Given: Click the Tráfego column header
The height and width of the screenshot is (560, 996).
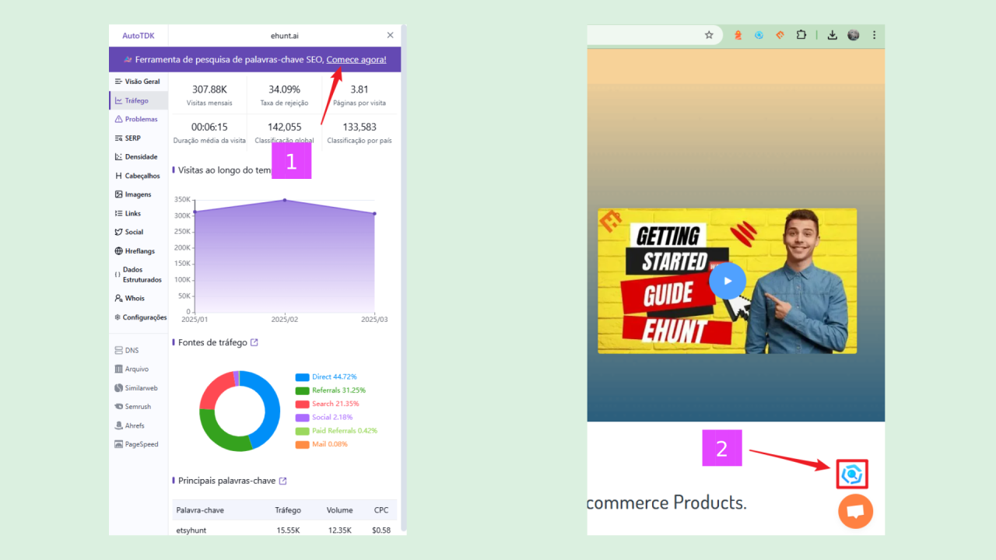Looking at the screenshot, I should click(x=287, y=510).
